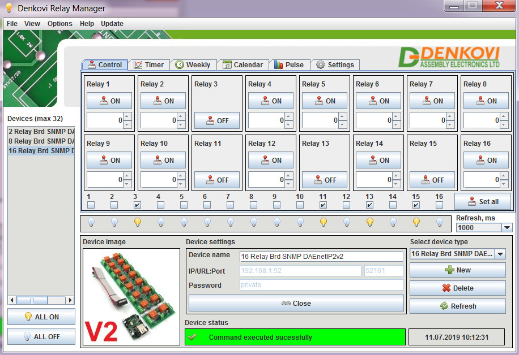Turn Relay 16 ON
This screenshot has height=355, width=519.
click(486, 160)
